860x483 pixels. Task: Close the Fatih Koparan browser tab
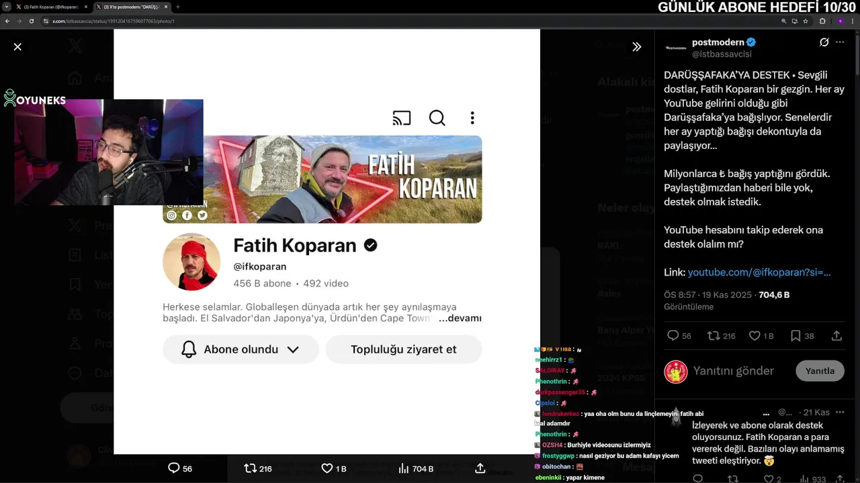[x=85, y=7]
